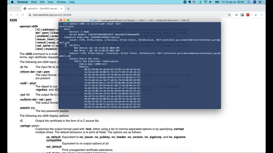This screenshot has height=153, width=273.
Task: Open the Edit menu
Action: (x=44, y=2)
